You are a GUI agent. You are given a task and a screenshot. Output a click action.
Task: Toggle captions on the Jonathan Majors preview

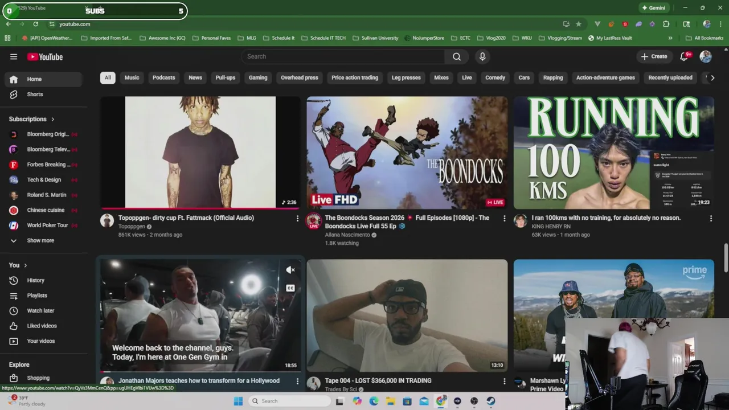[290, 288]
